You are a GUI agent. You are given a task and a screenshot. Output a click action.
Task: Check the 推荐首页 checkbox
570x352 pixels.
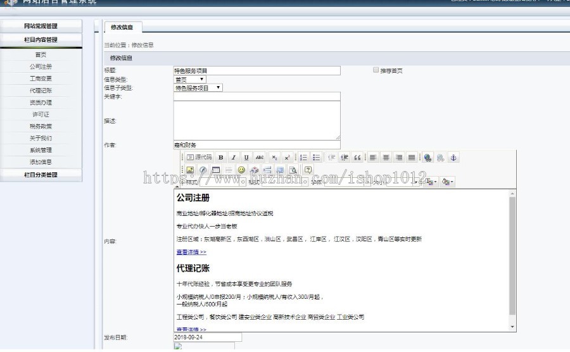[376, 70]
